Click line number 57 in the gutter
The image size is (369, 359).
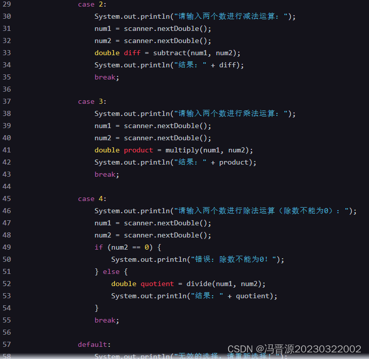tap(7, 345)
